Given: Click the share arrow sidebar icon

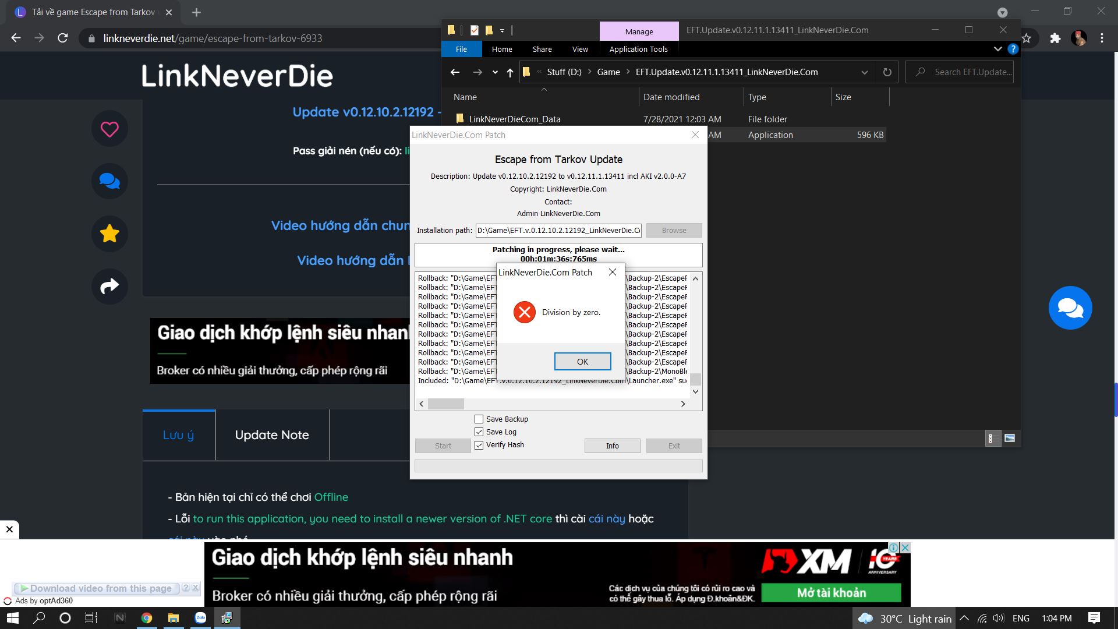Looking at the screenshot, I should [109, 286].
